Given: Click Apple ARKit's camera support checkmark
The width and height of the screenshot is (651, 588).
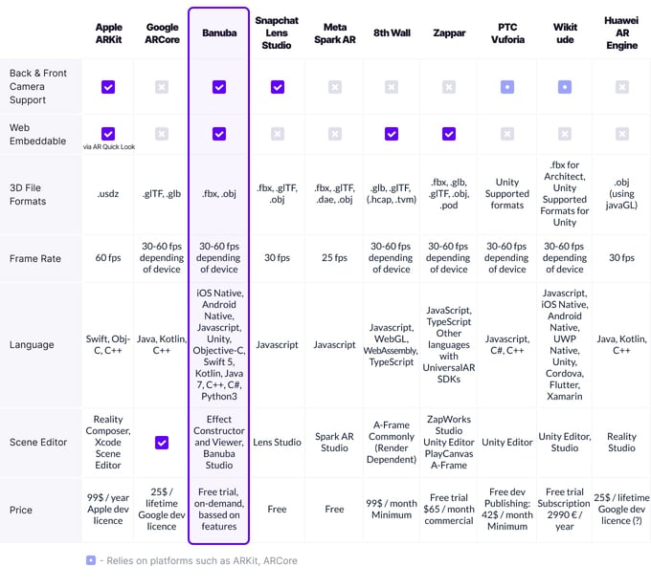Looking at the screenshot, I should click(108, 87).
